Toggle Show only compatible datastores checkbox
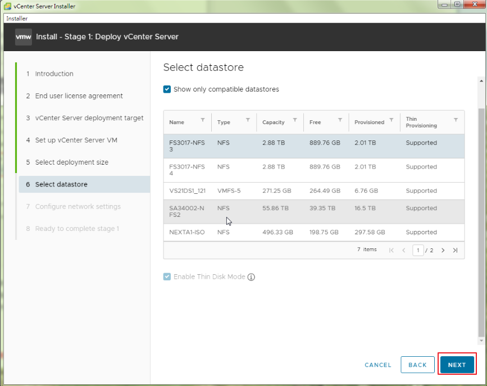The image size is (487, 386). 167,89
